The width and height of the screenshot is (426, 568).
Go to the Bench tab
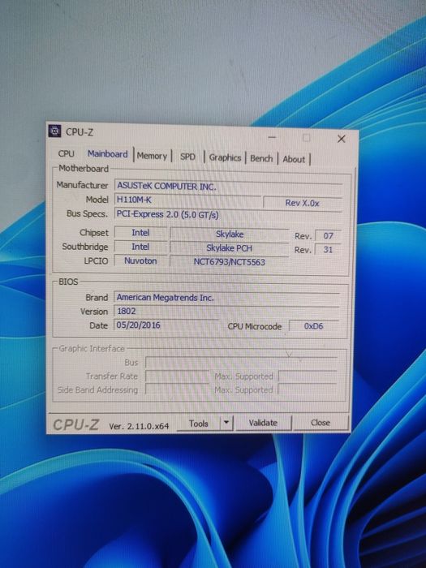[261, 159]
